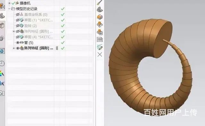Click the camera icon beside 摄像机
This screenshot has height=126, width=205.
(x=17, y=3)
